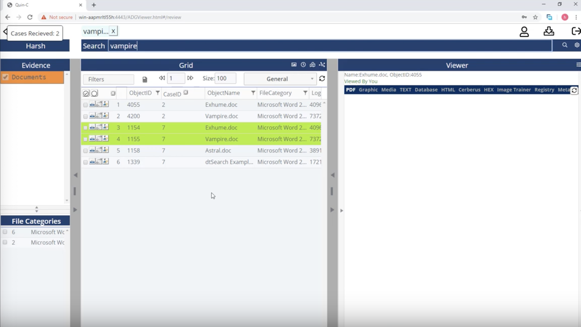Switch to the TEXT viewer tab
This screenshot has width=581, height=327.
pos(405,90)
